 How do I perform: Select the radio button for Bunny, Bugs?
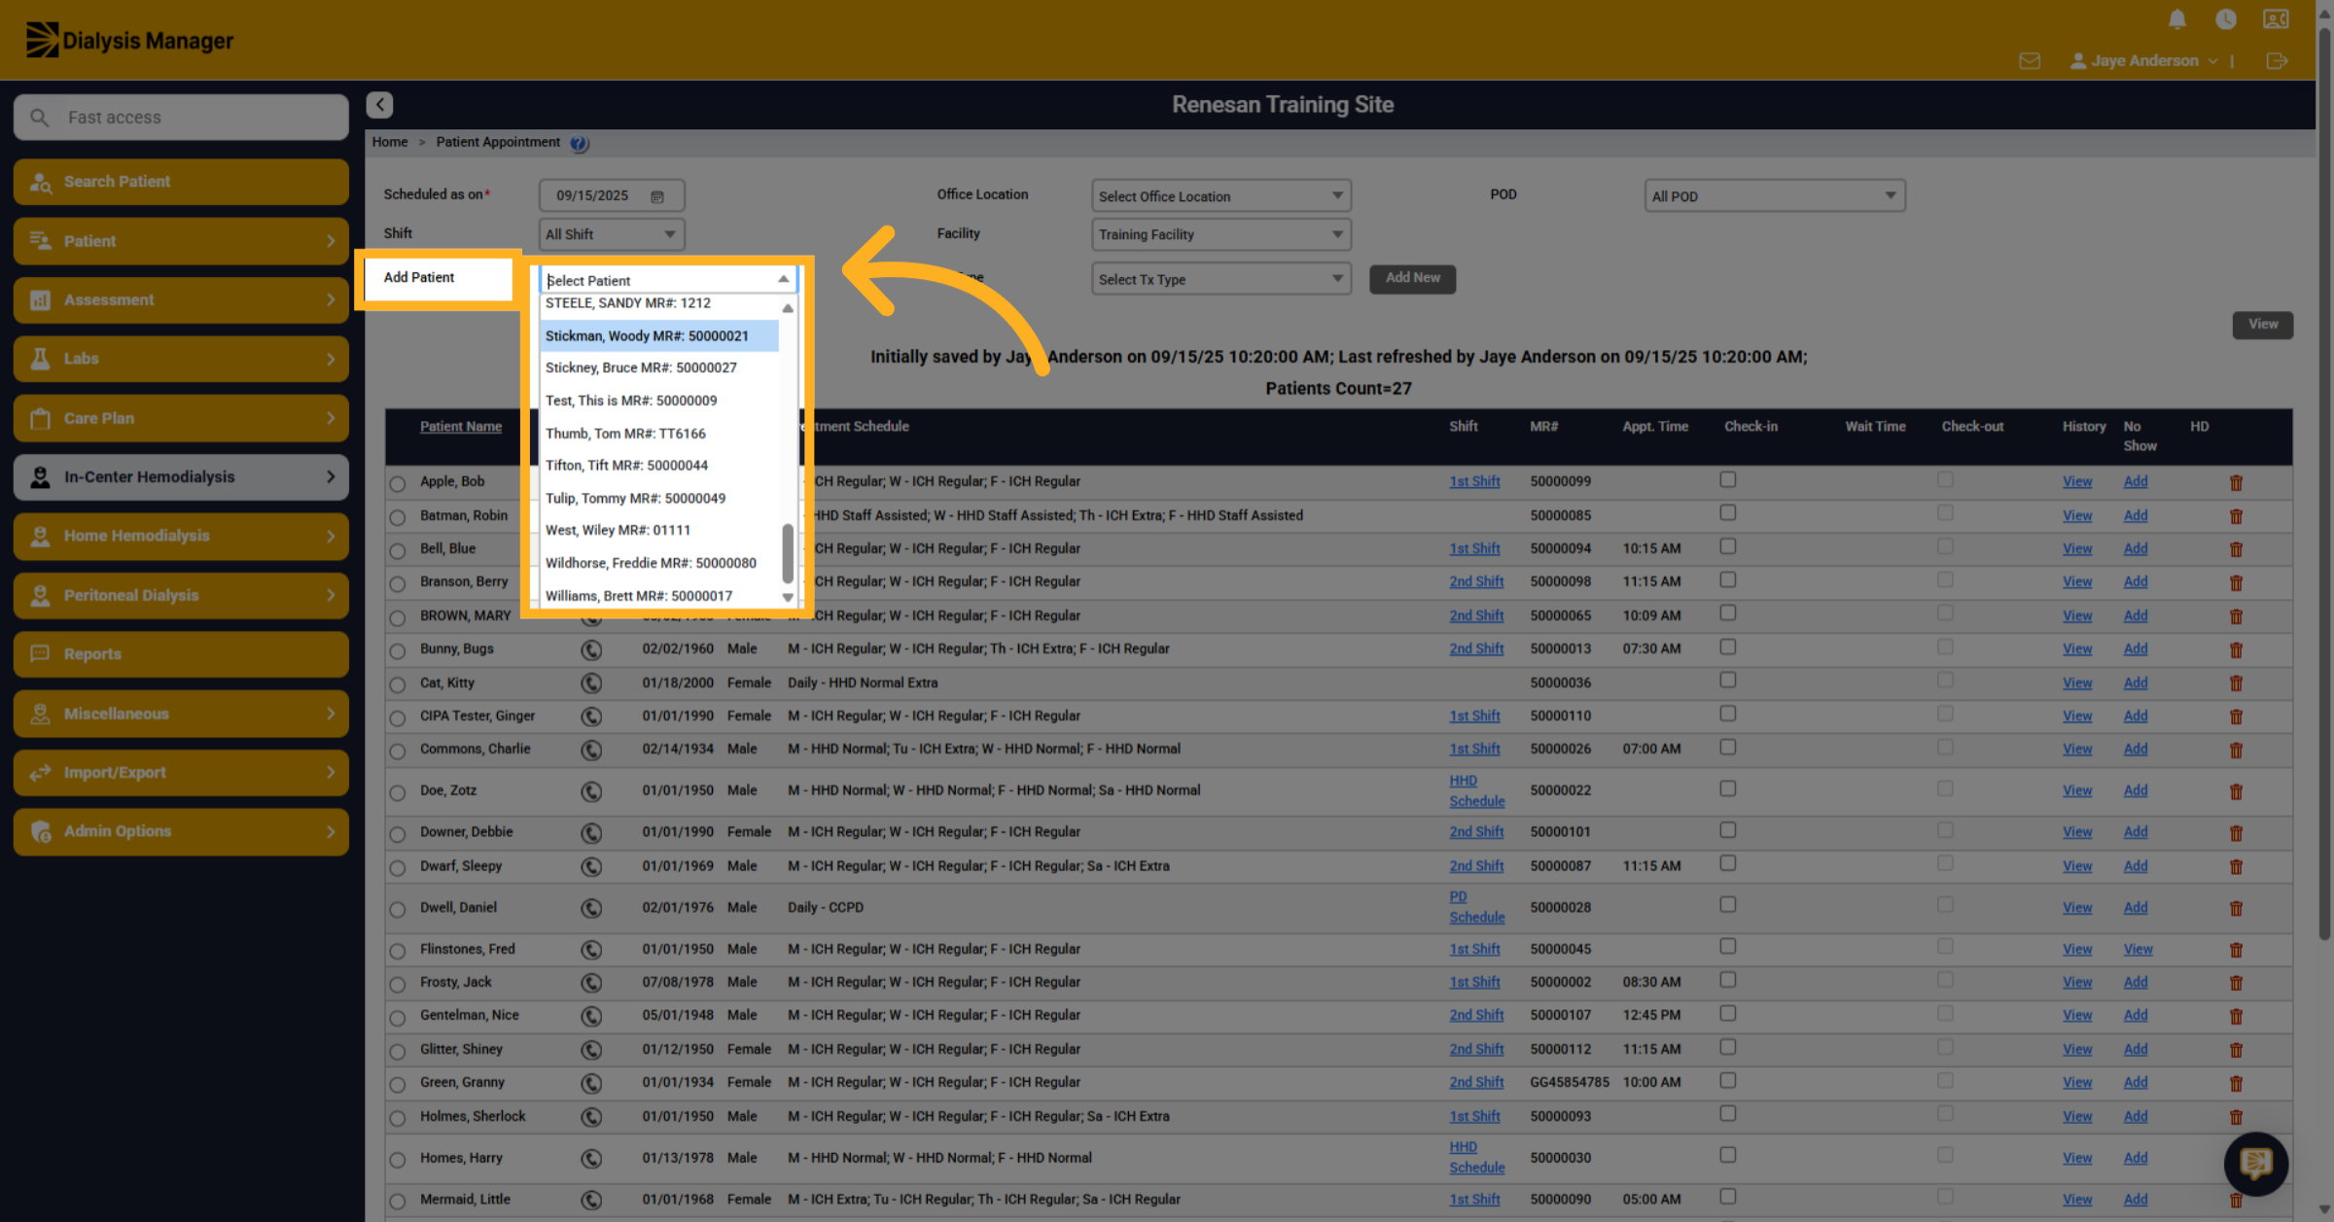point(398,650)
